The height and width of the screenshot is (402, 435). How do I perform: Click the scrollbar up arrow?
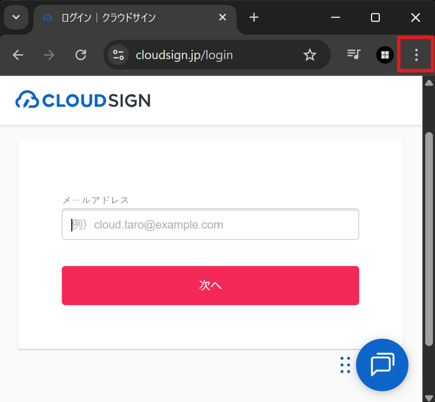point(429,82)
